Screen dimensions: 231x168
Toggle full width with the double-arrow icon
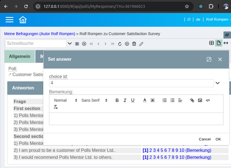click(226, 43)
